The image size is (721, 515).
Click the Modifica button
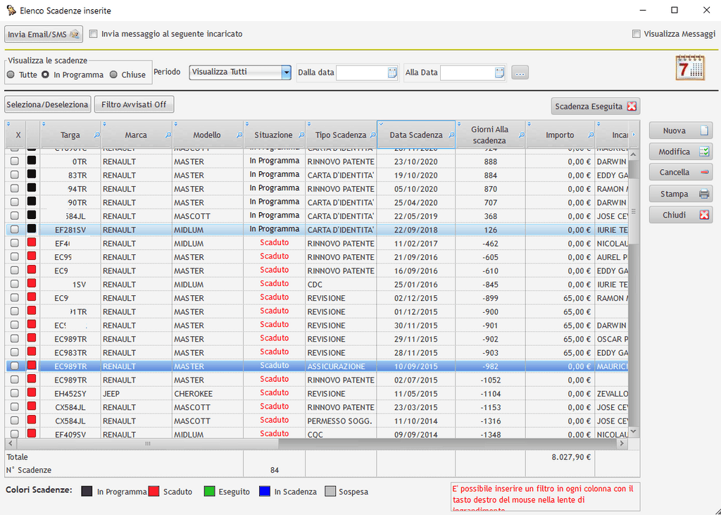(681, 151)
